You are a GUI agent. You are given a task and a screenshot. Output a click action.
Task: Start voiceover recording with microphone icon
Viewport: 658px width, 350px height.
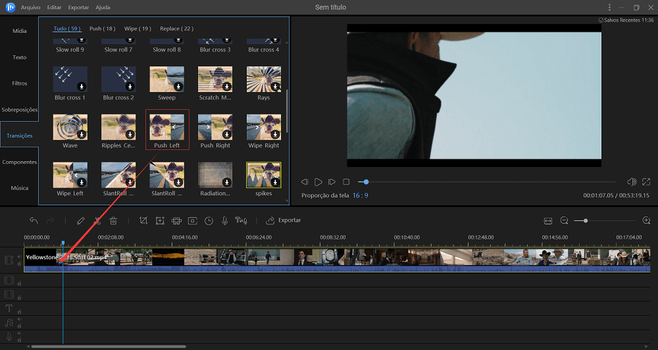coord(224,220)
